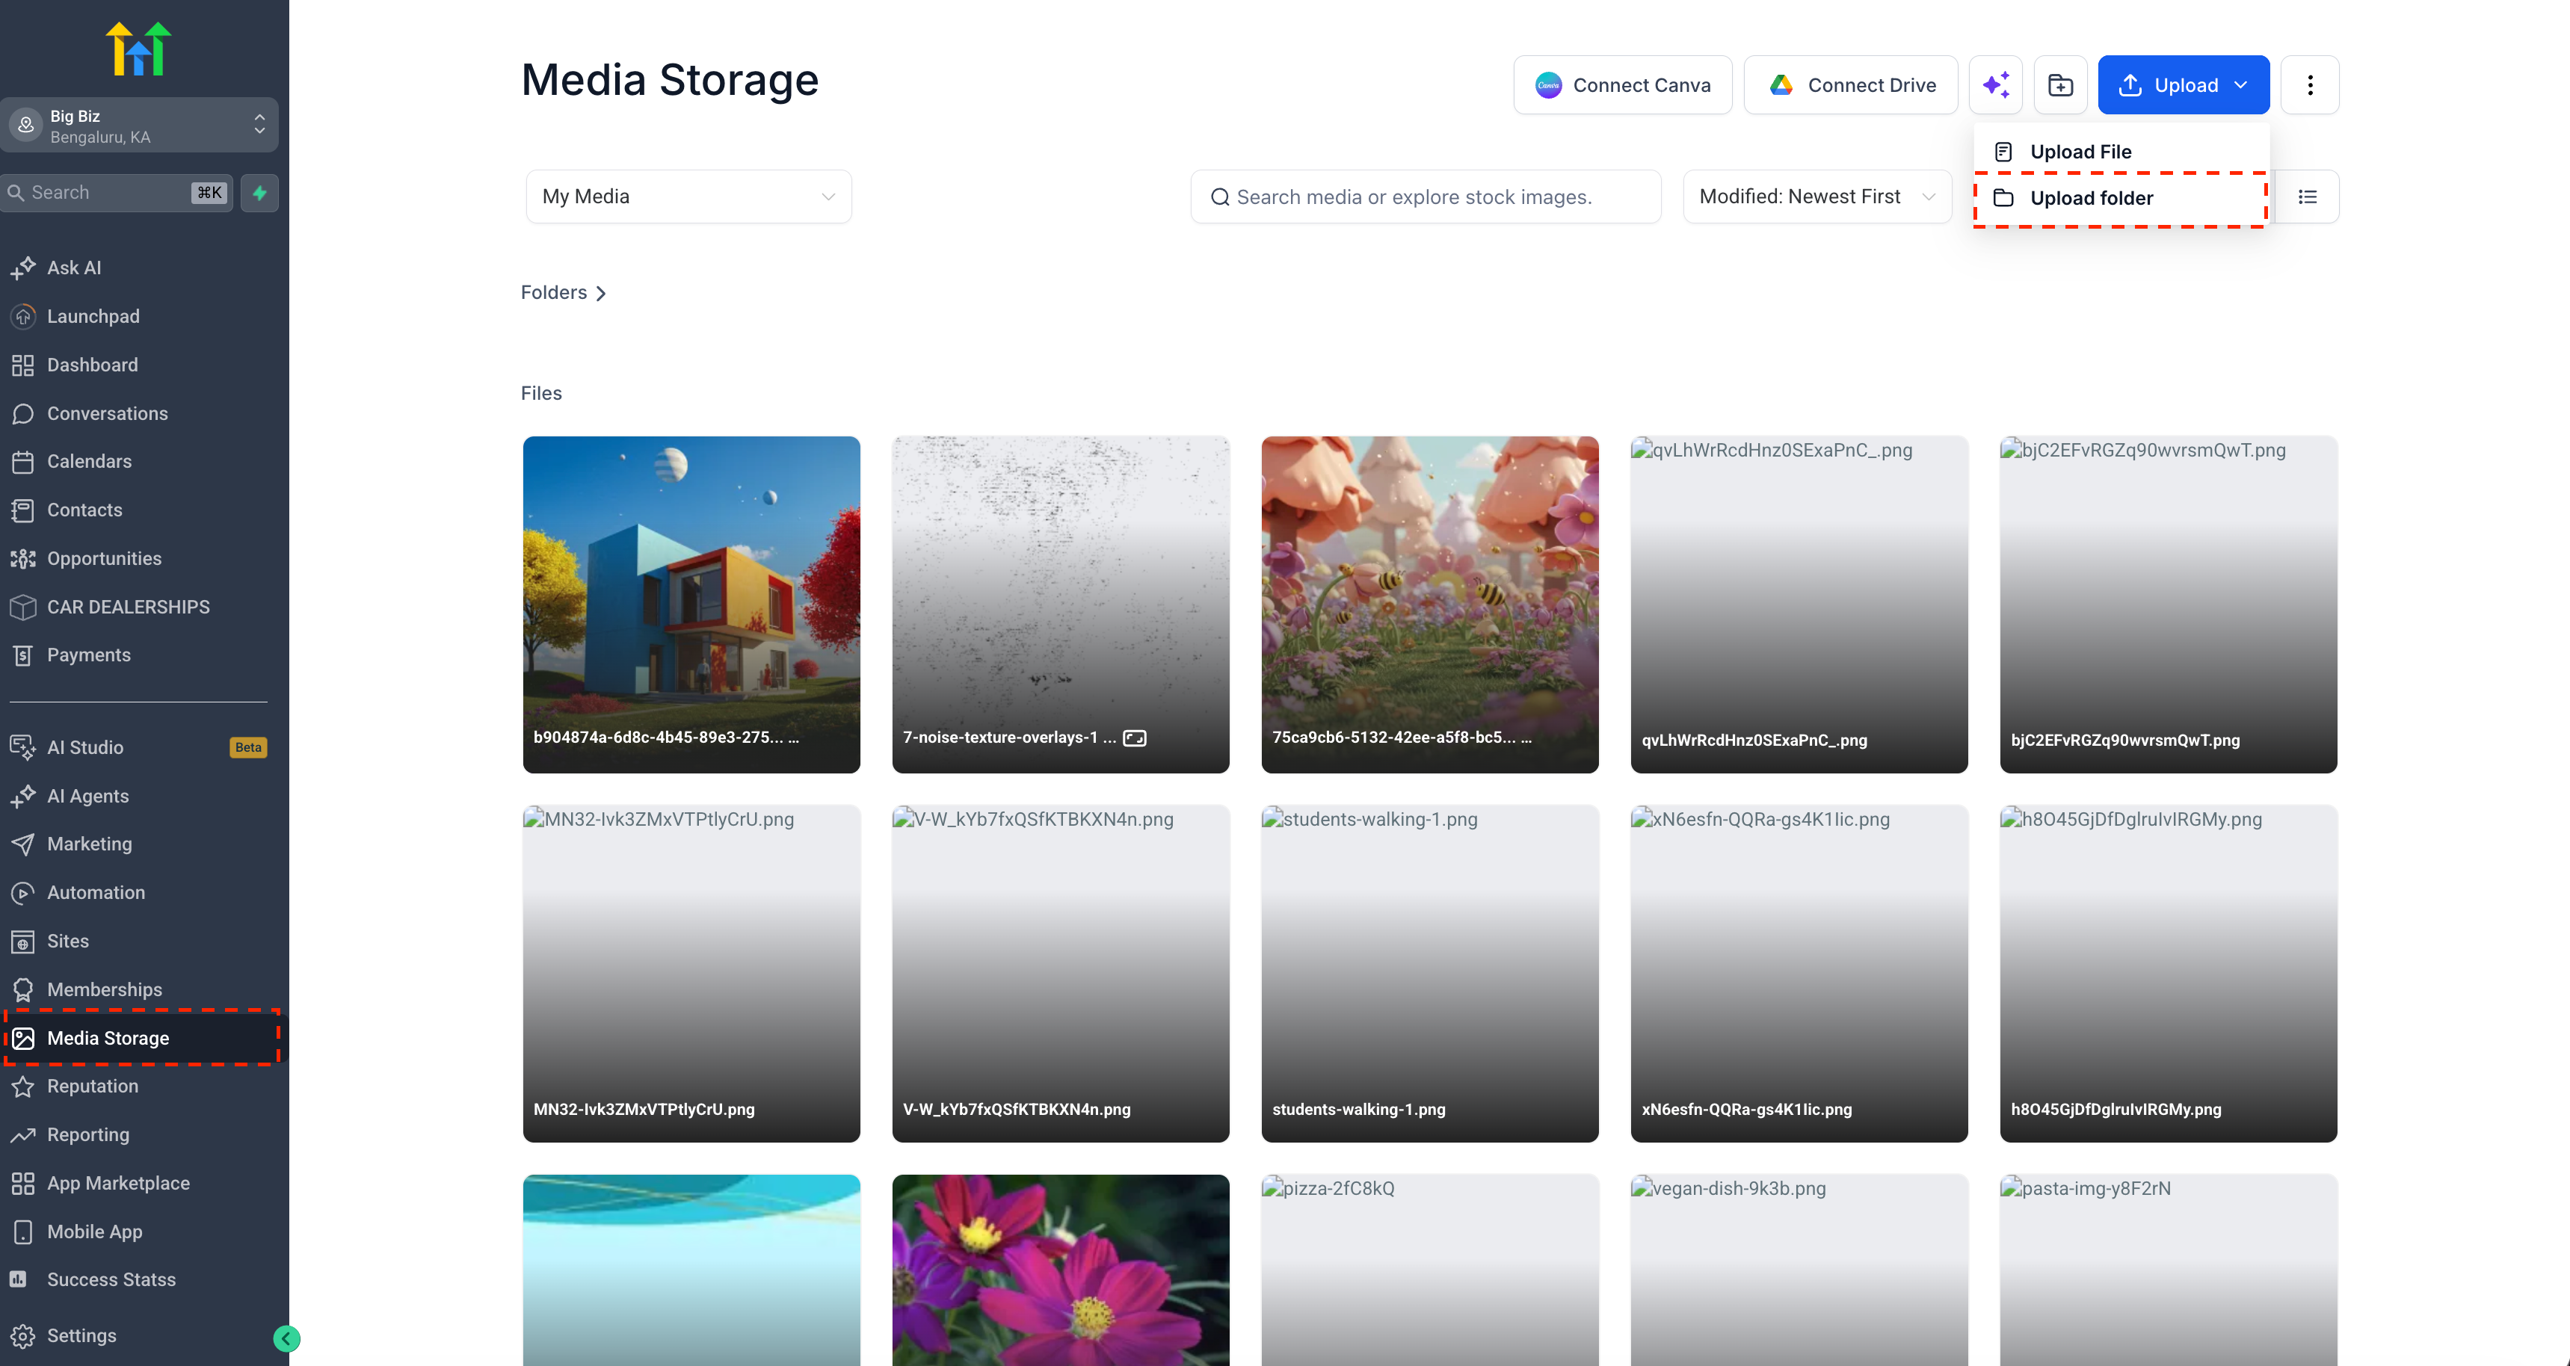Open AI Studio Beta
The width and height of the screenshot is (2570, 1366).
click(139, 747)
